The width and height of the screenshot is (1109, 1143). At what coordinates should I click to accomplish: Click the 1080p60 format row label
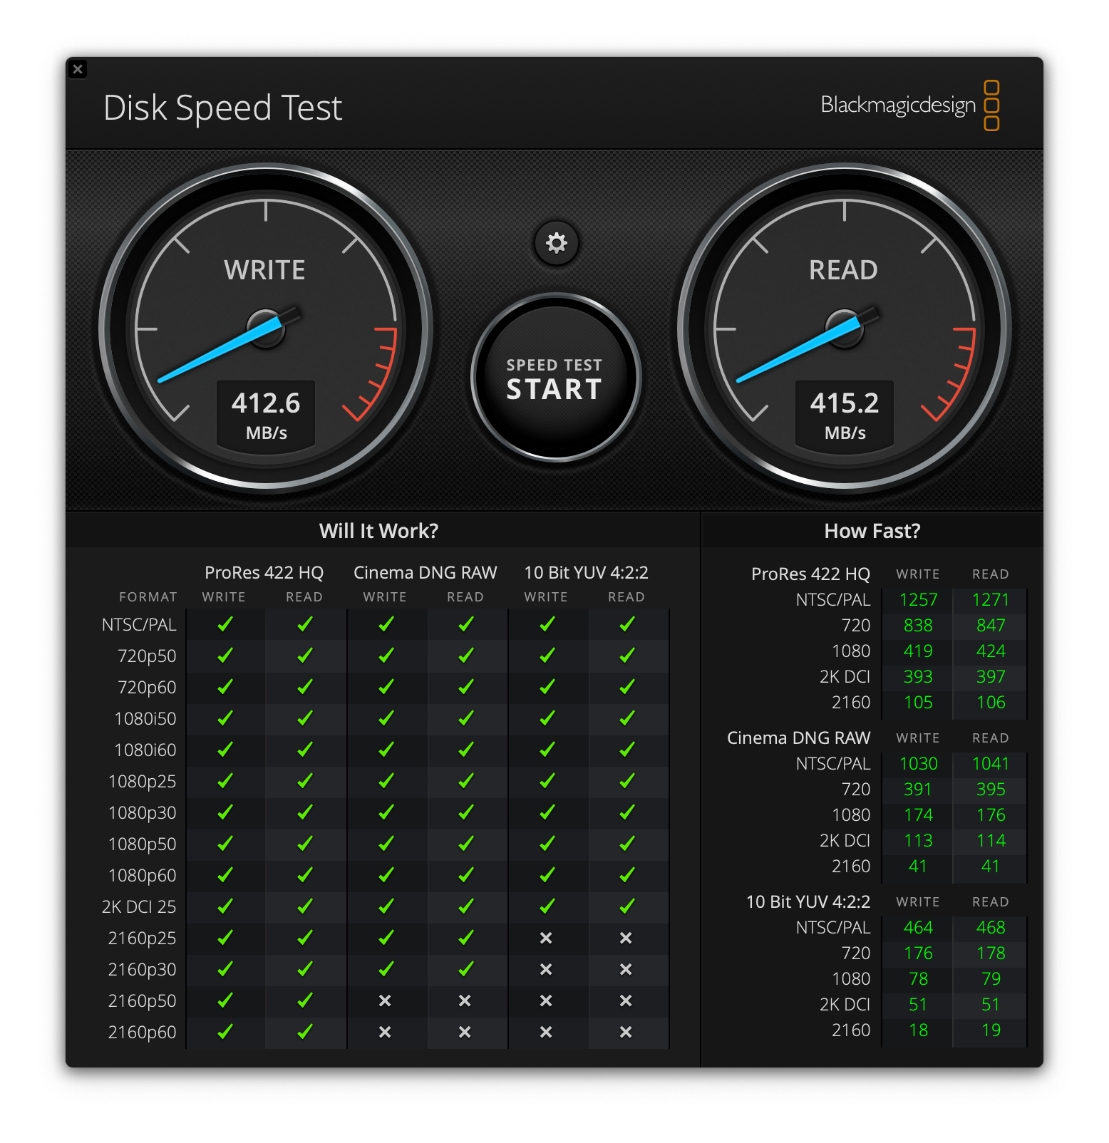tap(142, 875)
